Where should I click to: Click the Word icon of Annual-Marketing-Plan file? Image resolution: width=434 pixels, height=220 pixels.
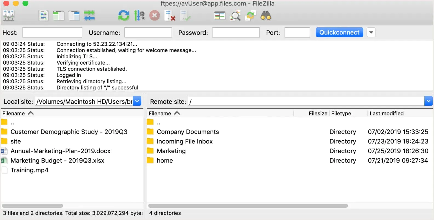[x=4, y=151]
